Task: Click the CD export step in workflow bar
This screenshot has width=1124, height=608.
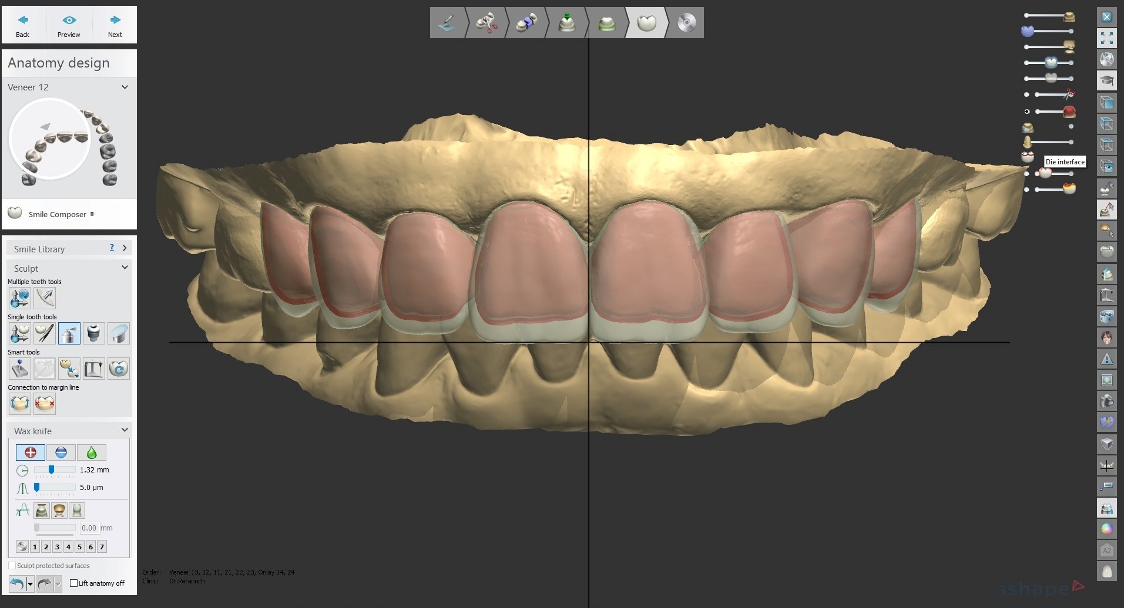Action: pos(685,23)
